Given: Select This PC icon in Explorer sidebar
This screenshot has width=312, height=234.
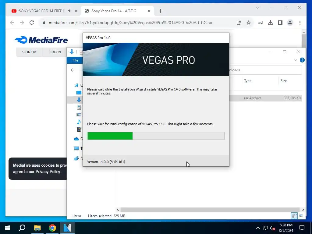Looking at the screenshot, I should 76,148.
